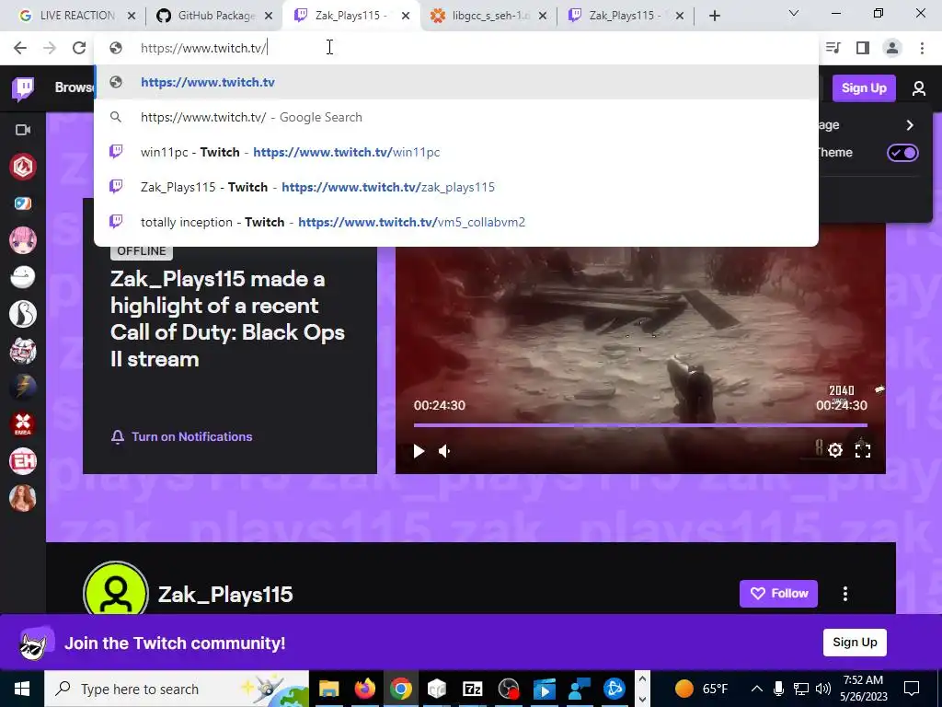The height and width of the screenshot is (707, 942).
Task: Open the EH channel avatar in sidebar
Action: pyautogui.click(x=23, y=461)
